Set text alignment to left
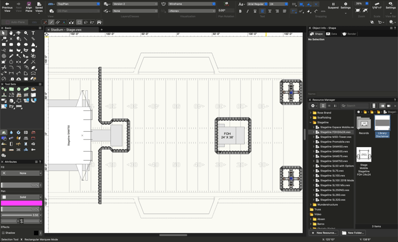 [x=262, y=11]
